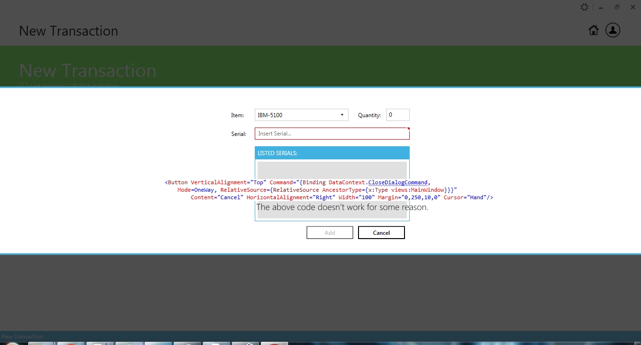The height and width of the screenshot is (345, 641).
Task: Click the clock icon beside Last Updated
Action: coord(23,85)
